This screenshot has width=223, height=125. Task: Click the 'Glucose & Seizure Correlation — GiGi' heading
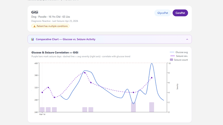tap(55, 52)
